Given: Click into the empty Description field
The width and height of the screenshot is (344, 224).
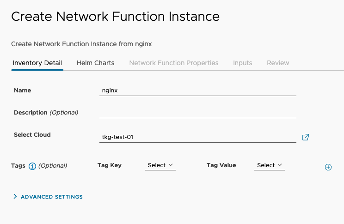Looking at the screenshot, I should pos(198,113).
